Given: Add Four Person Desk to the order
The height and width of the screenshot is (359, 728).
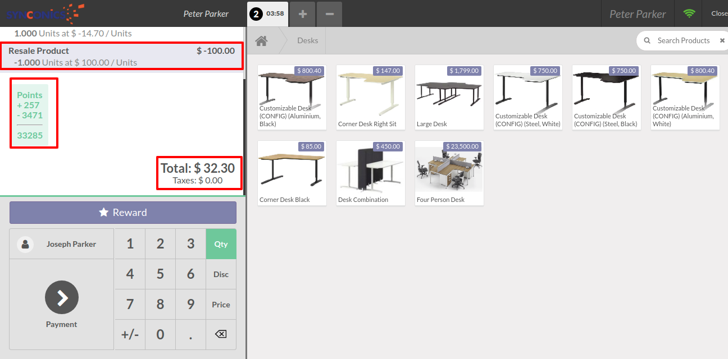Looking at the screenshot, I should (x=449, y=173).
